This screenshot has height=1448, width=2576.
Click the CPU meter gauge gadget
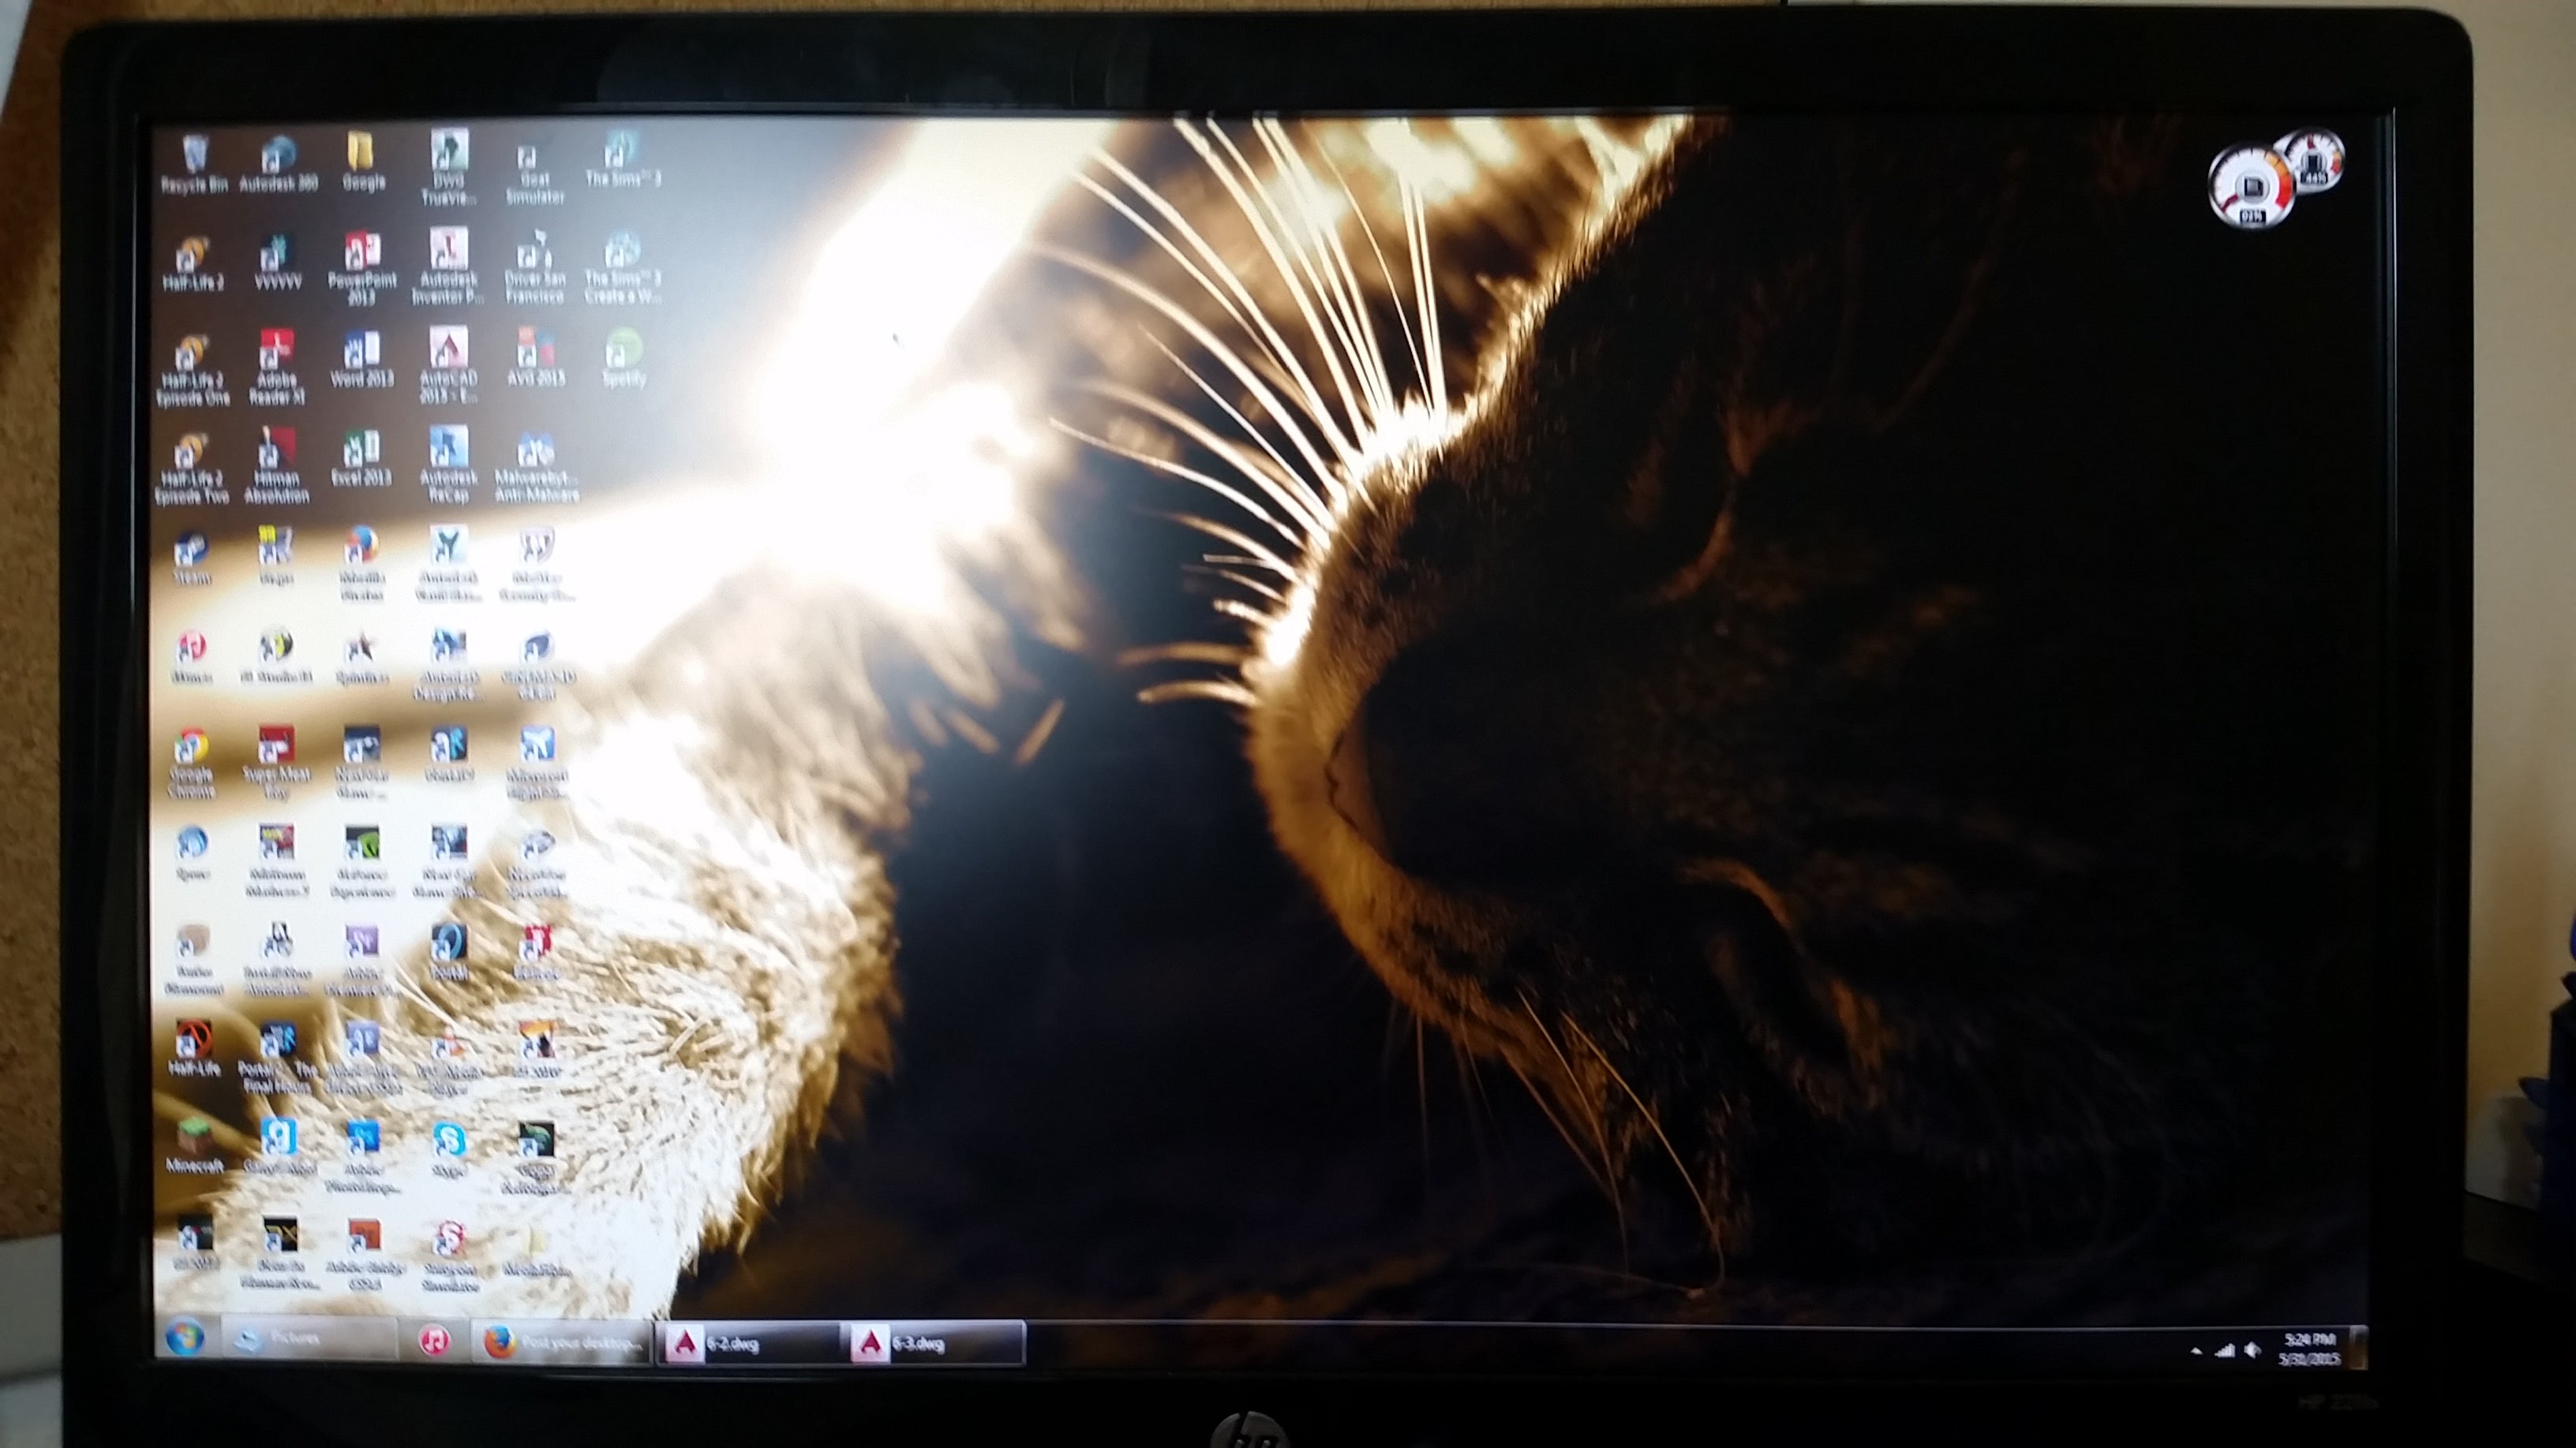pos(2252,186)
